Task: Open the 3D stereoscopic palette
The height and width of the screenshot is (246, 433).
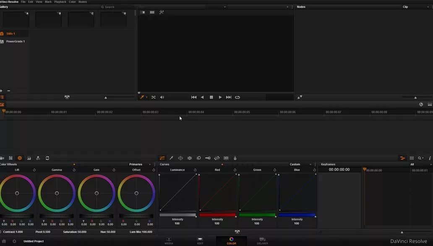Action: pos(226,158)
